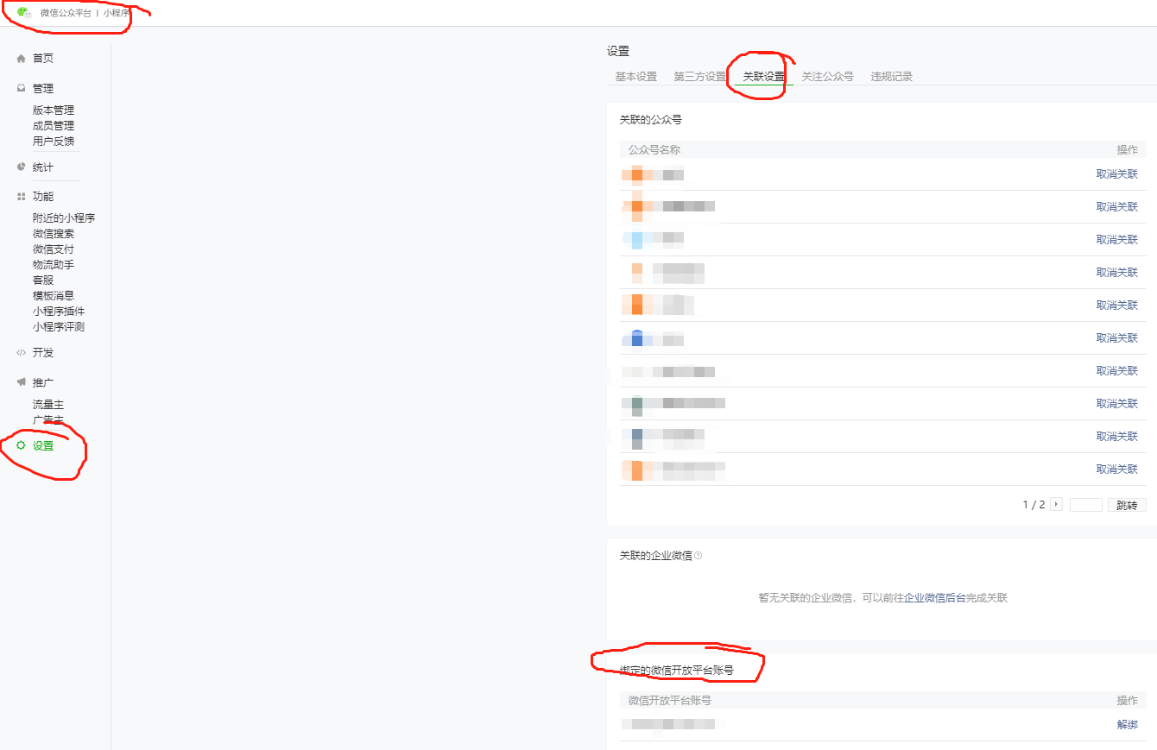Open 用户反馈 in the sidebar

pyautogui.click(x=54, y=142)
